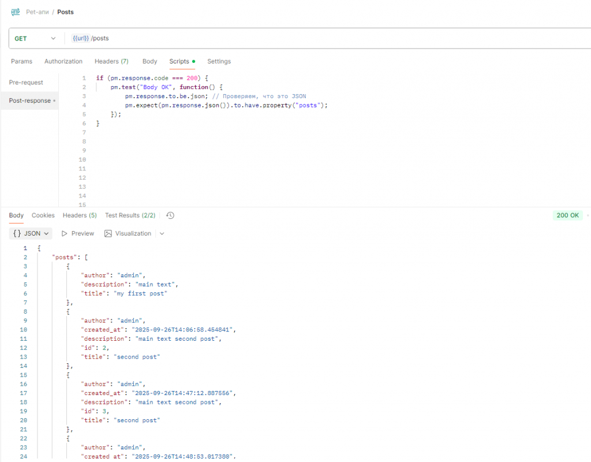Click the request URL input field
Viewport: 591px width, 462px height.
click(x=289, y=38)
